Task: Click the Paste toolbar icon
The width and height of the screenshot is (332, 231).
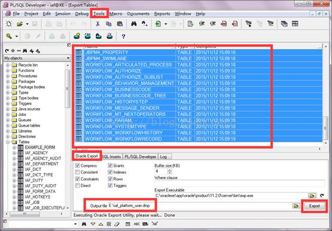Action: tap(120, 24)
